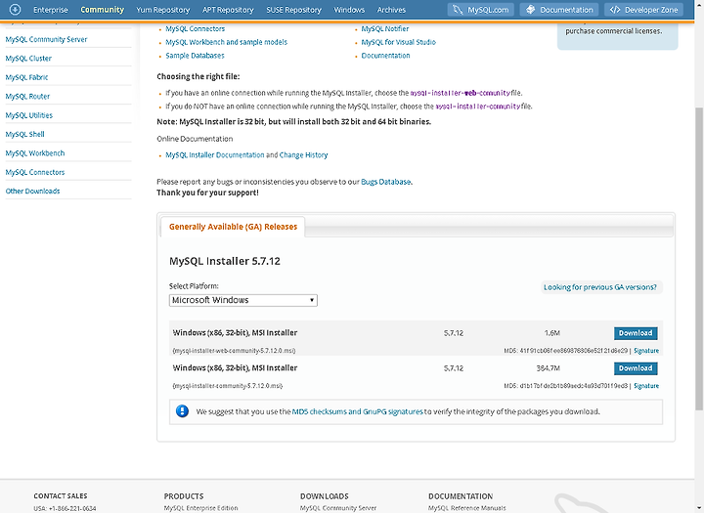This screenshot has width=704, height=513.
Task: Open the Select Platform dropdown
Action: [x=243, y=300]
